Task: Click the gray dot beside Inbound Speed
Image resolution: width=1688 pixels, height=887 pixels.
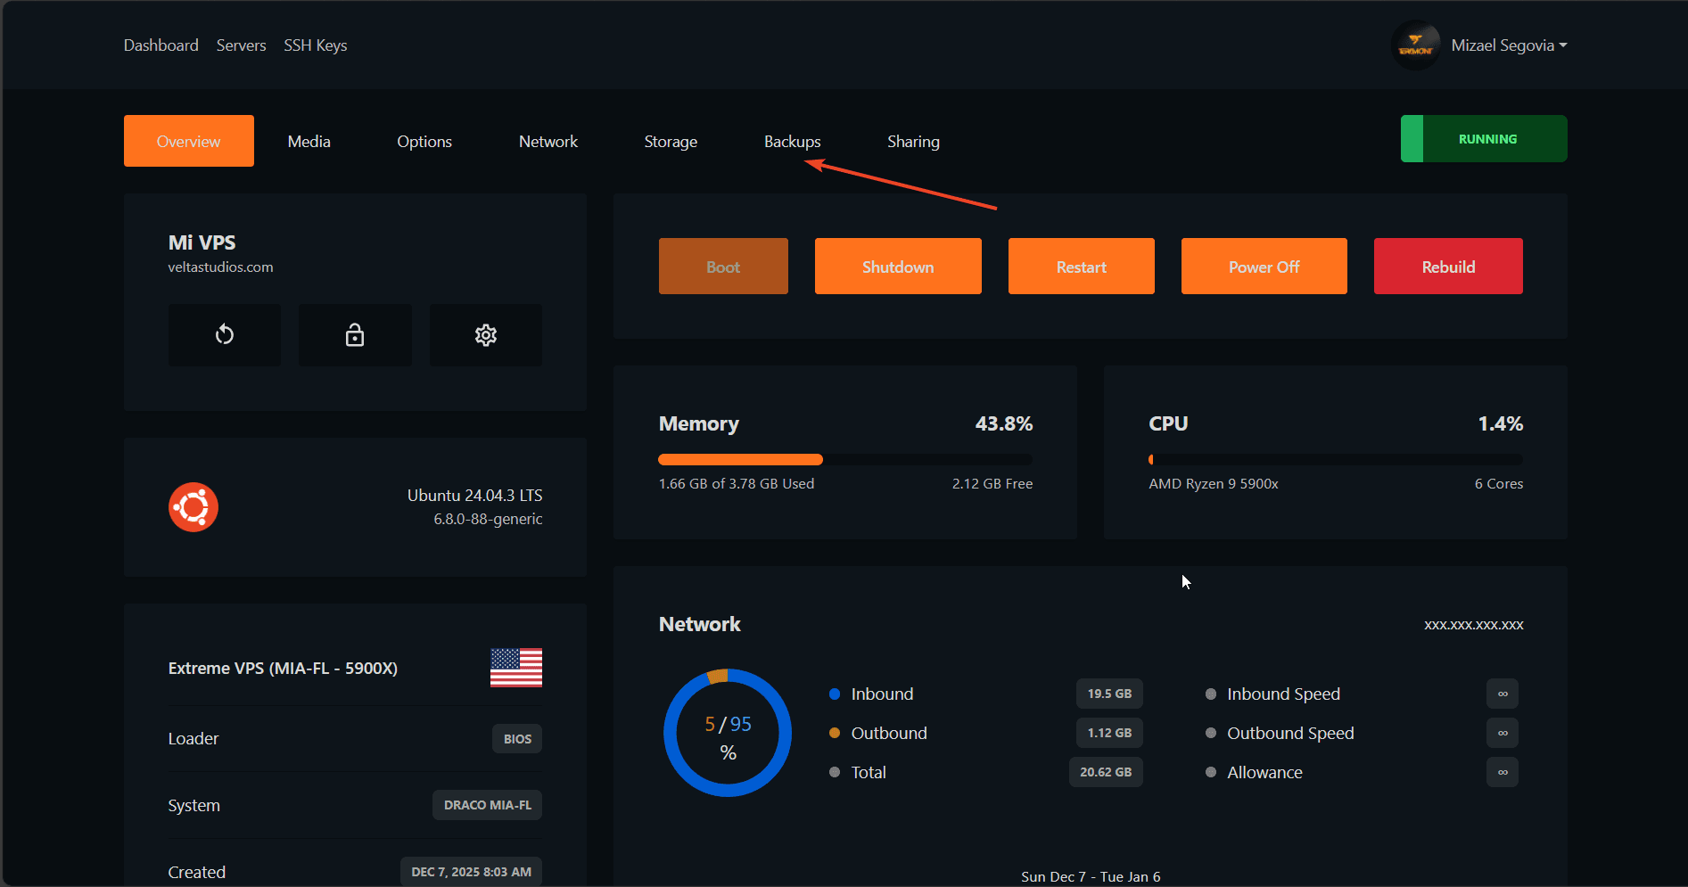Action: 1211,694
